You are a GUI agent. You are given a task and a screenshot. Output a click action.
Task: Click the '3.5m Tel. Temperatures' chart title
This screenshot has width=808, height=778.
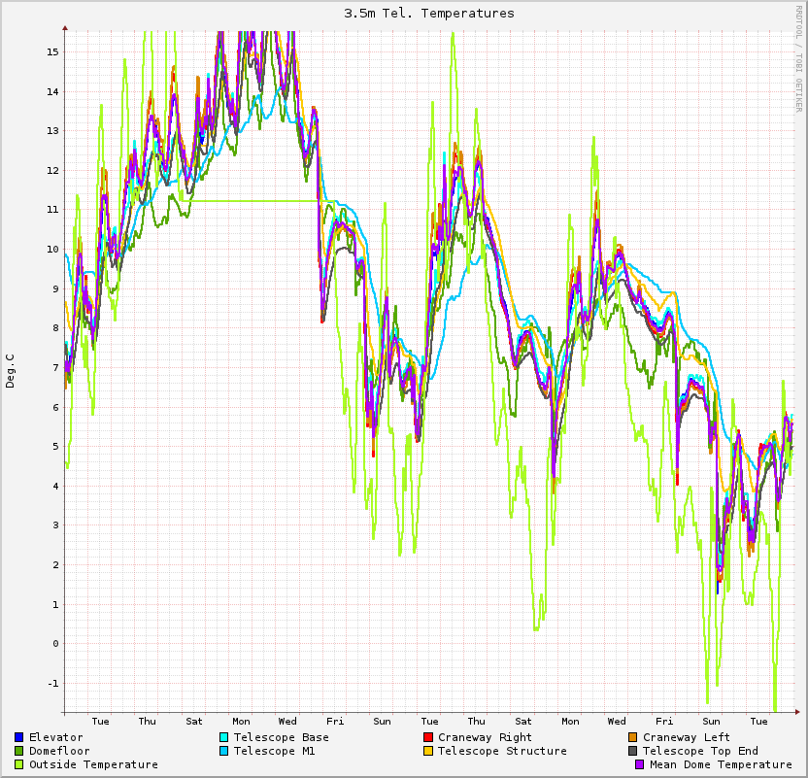429,14
